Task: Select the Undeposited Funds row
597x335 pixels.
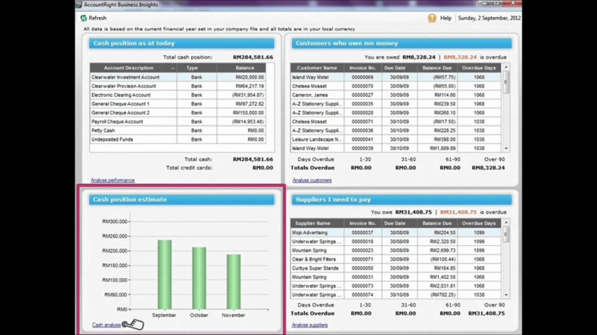Action: 178,139
